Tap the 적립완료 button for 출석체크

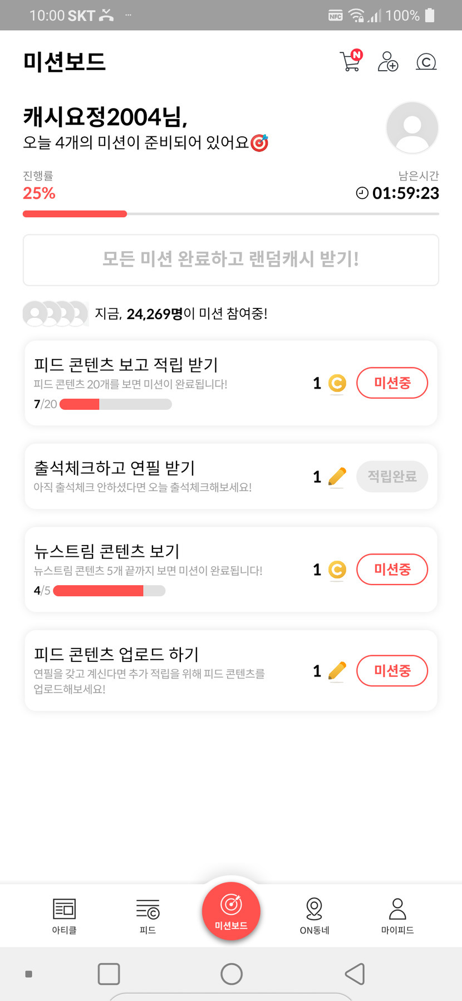tap(392, 477)
